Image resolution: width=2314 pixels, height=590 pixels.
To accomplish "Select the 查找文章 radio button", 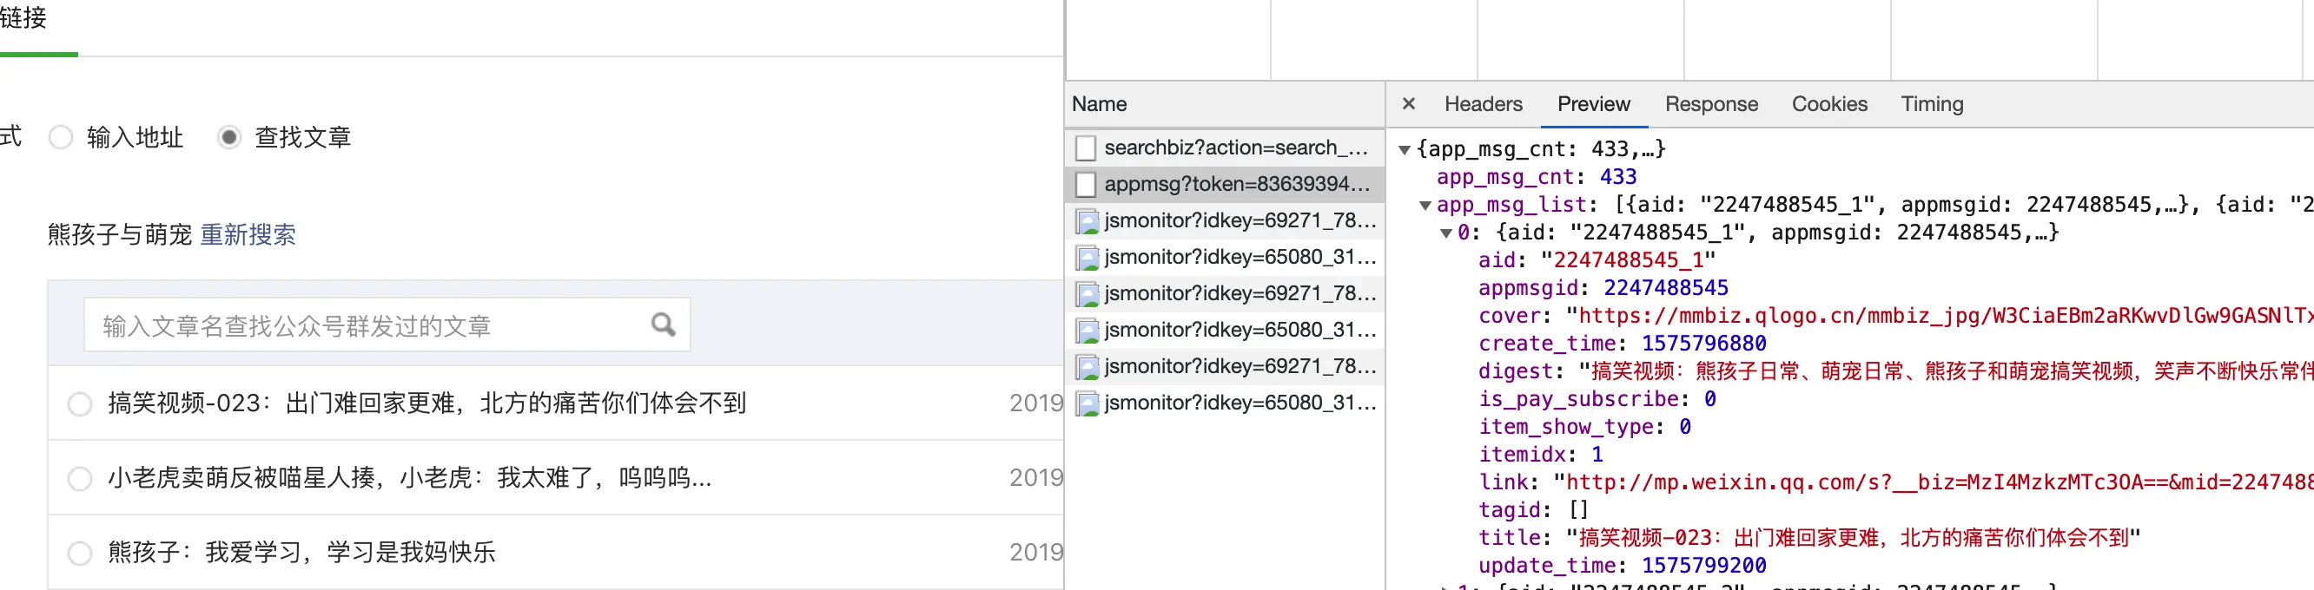I will tap(229, 137).
